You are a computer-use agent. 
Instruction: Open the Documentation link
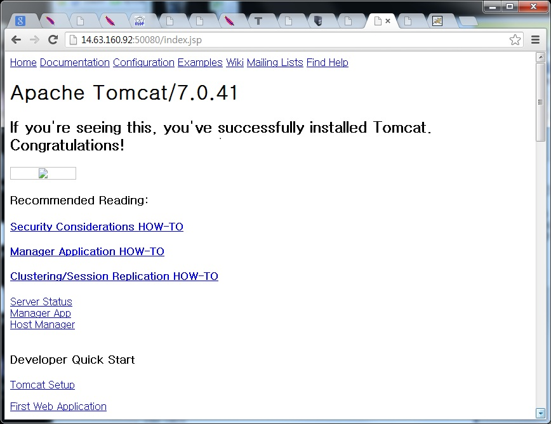pos(75,63)
